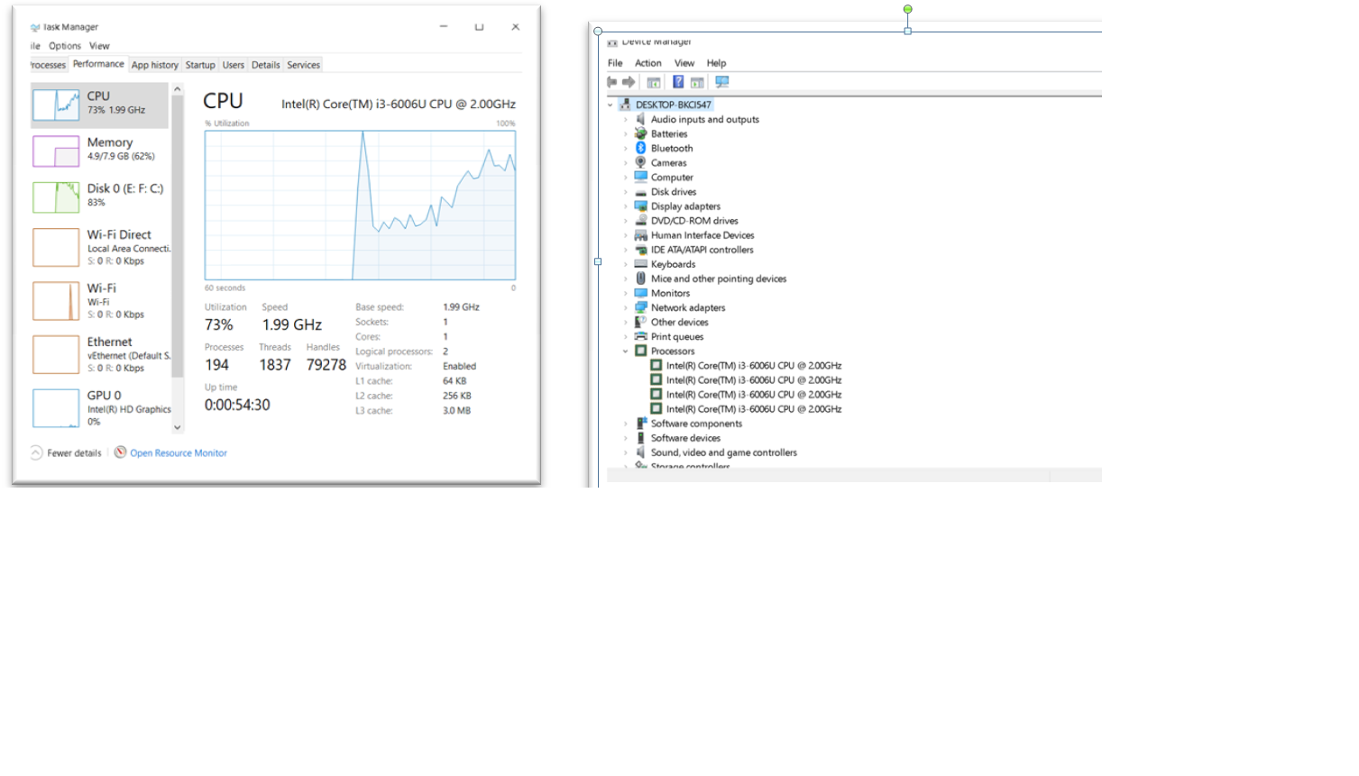Switch to the Startup tab
Viewport: 1359px width, 776px height.
[200, 65]
